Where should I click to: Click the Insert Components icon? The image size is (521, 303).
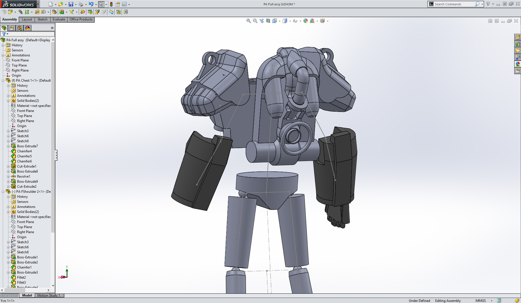[x=10, y=12]
